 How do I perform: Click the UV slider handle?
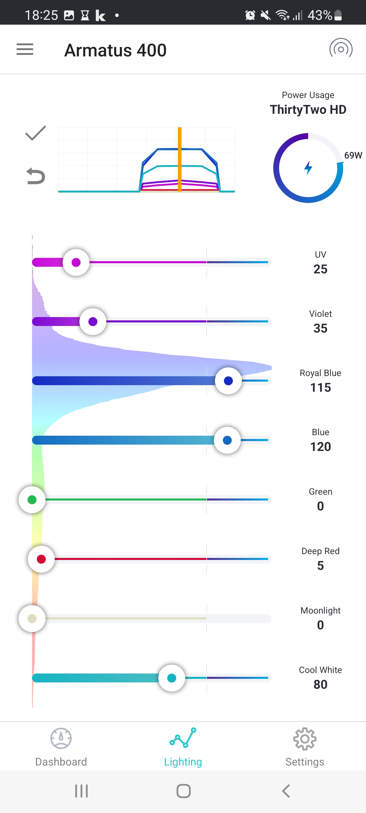pos(76,262)
